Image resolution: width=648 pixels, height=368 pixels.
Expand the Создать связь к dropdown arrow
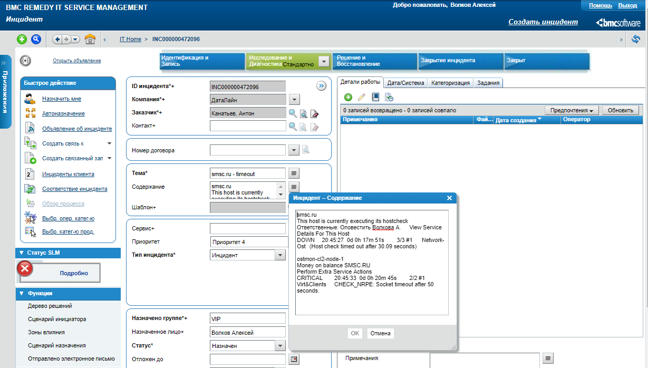coord(109,143)
